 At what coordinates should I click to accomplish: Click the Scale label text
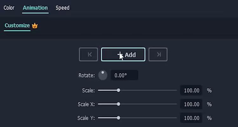pyautogui.click(x=88, y=90)
